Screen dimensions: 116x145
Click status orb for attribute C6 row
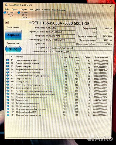coord(8,109)
